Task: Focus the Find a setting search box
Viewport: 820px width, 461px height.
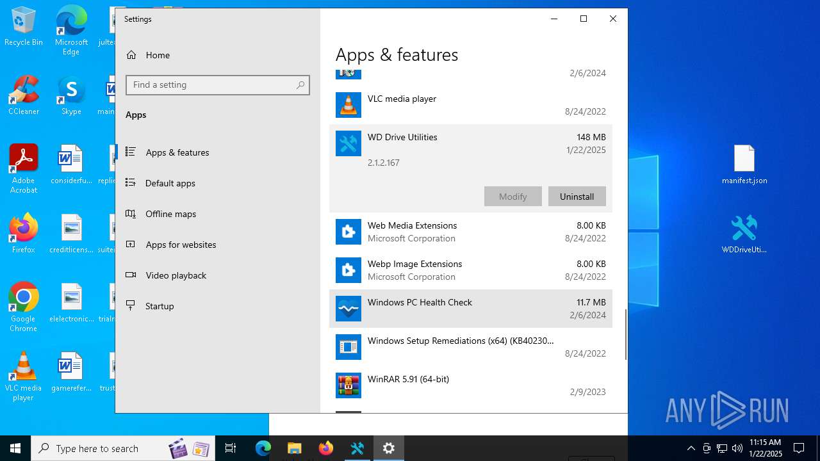Action: (218, 85)
